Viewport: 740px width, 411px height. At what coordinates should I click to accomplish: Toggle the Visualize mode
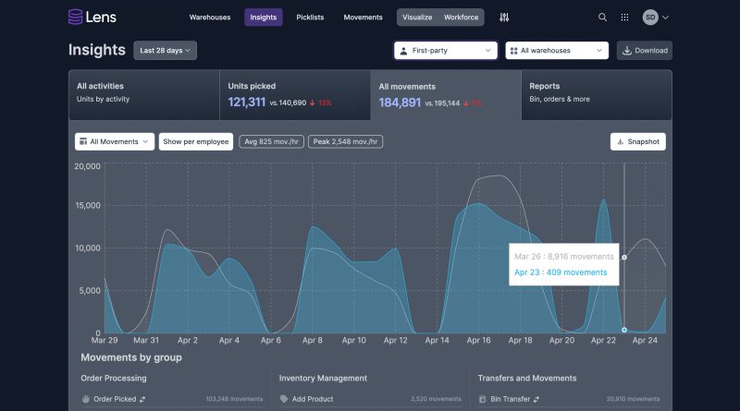point(416,17)
